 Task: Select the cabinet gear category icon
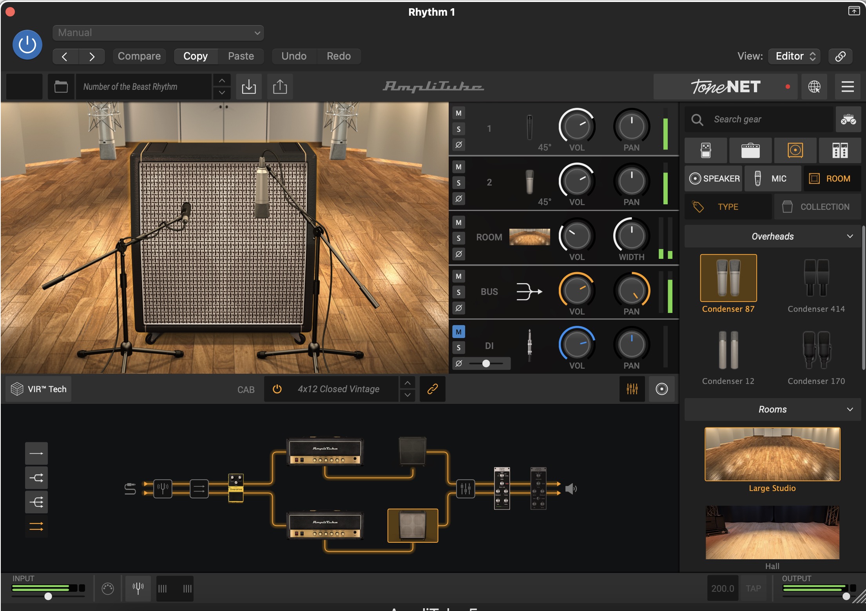click(x=795, y=150)
